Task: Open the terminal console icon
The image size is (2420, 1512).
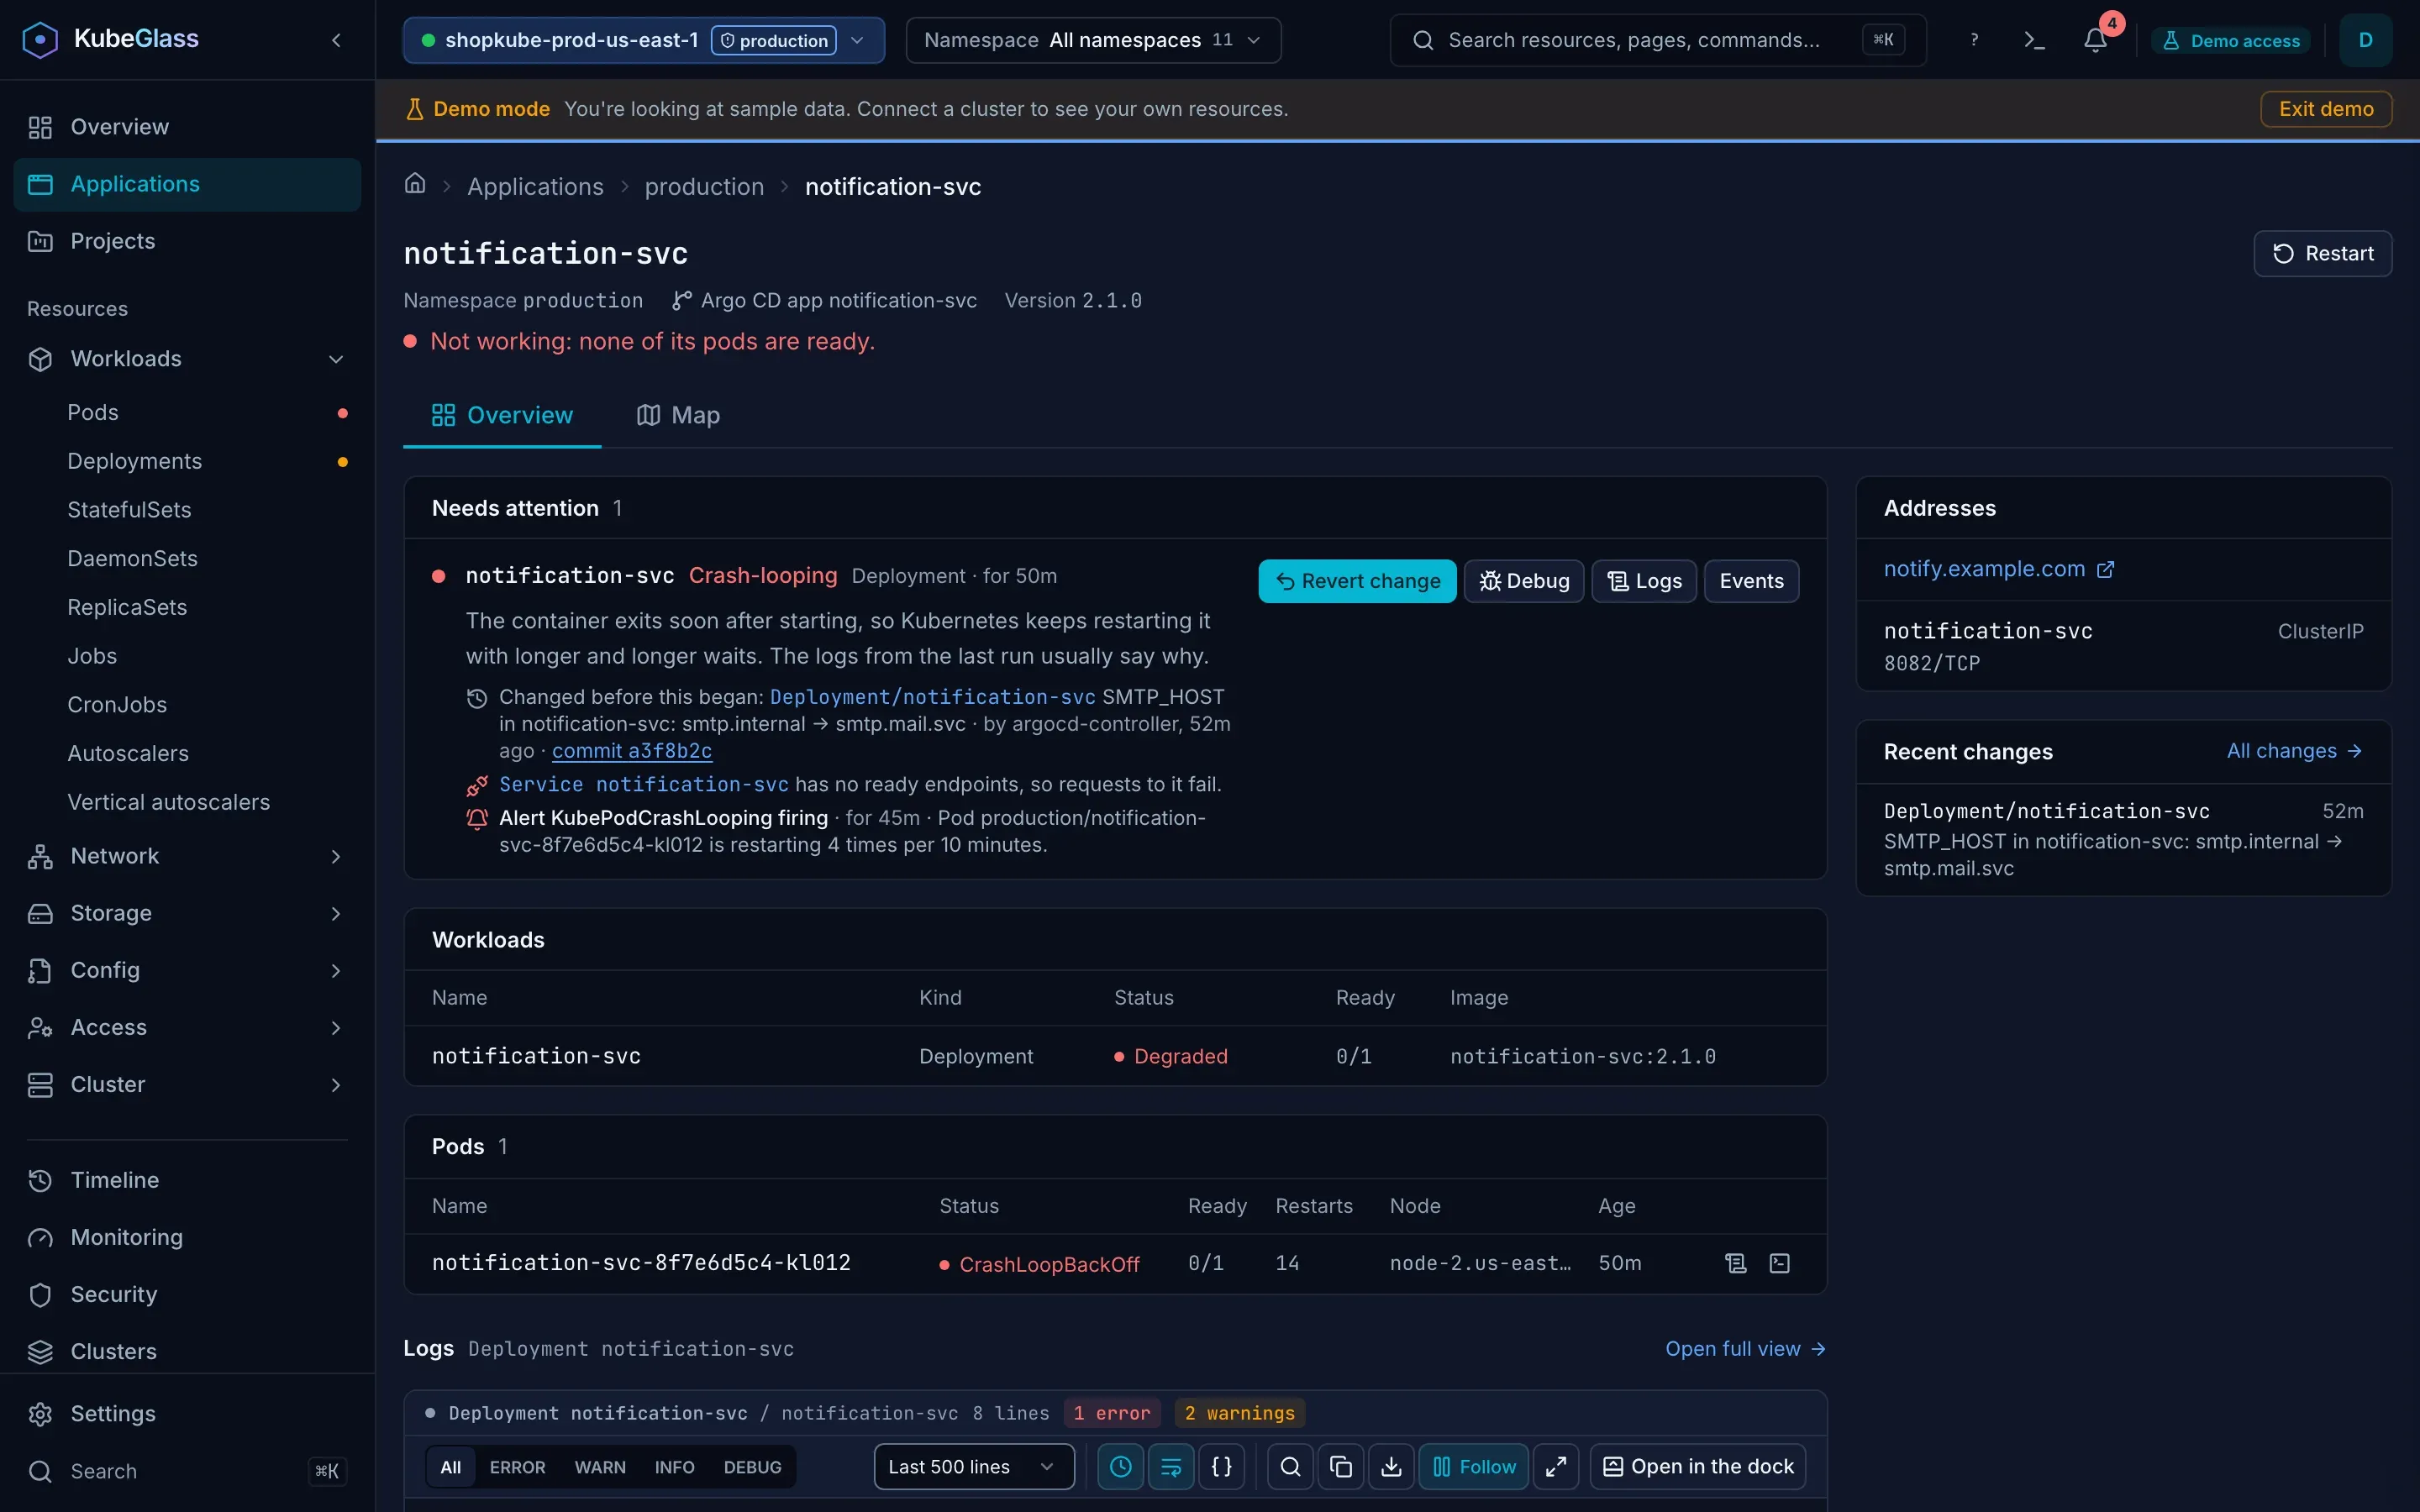Action: [x=2034, y=40]
